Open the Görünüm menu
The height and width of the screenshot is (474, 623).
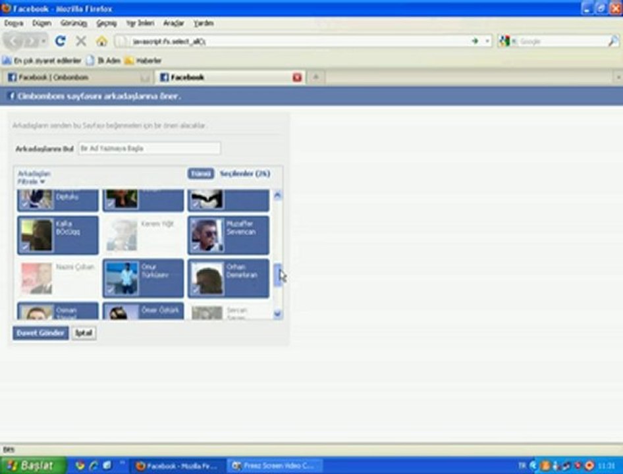point(74,23)
